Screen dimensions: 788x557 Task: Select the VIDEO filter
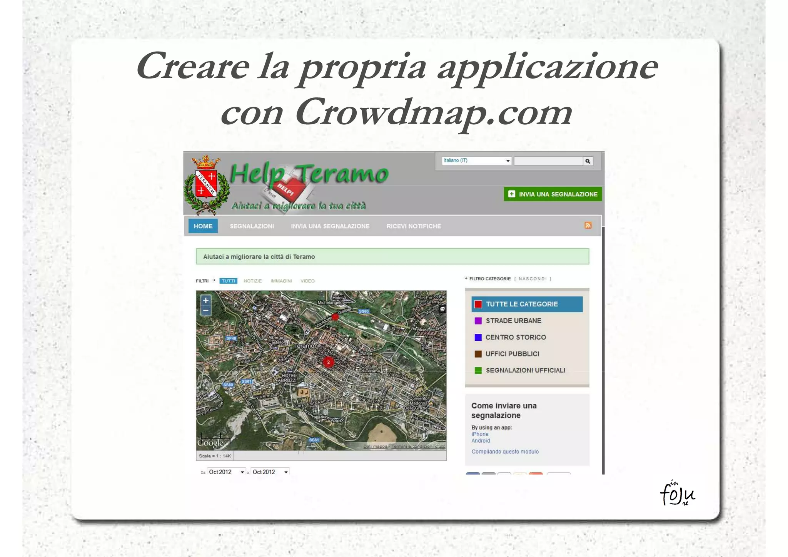307,281
